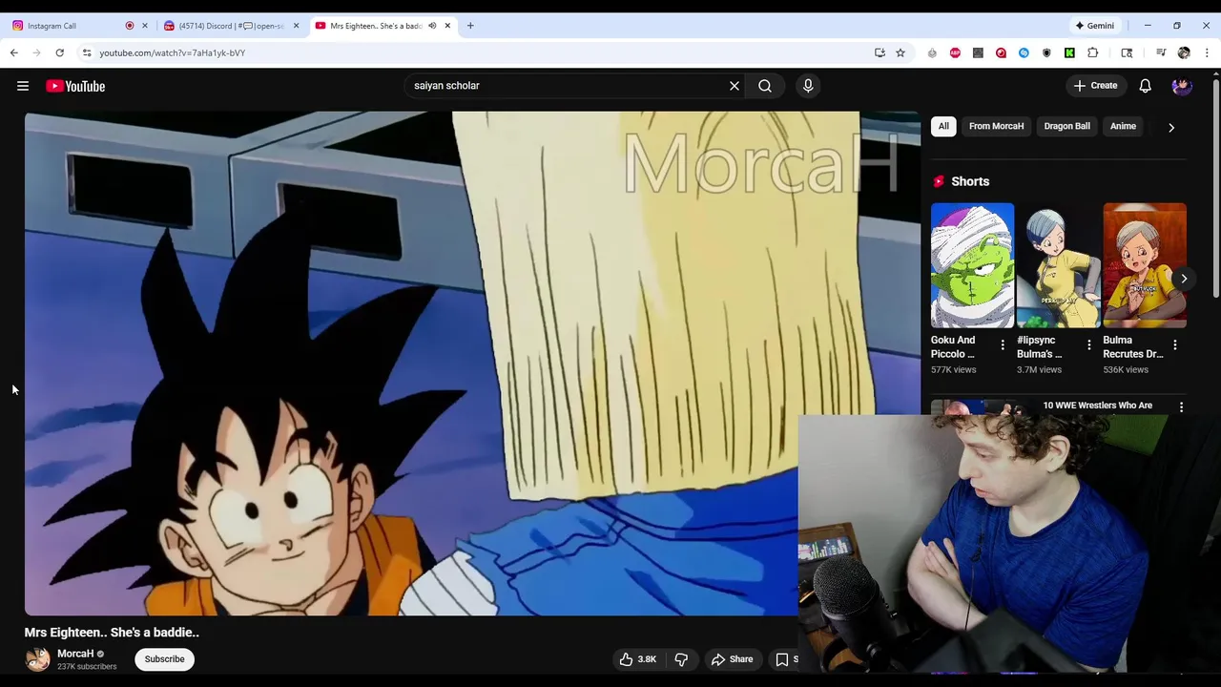Open the Gemini button
Screen dimensions: 1221x687
[x=1094, y=26]
